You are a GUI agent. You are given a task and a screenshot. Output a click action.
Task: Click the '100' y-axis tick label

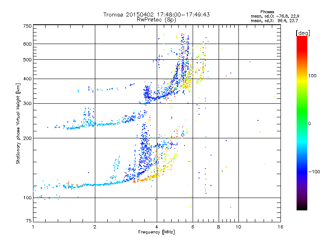tap(27, 198)
